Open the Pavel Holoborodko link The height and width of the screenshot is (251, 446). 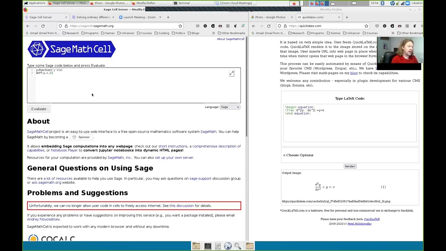(x=359, y=224)
